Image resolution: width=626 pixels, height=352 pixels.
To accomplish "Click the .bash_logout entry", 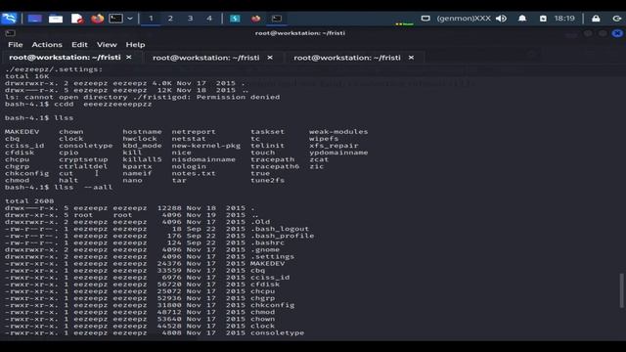I will [280, 229].
